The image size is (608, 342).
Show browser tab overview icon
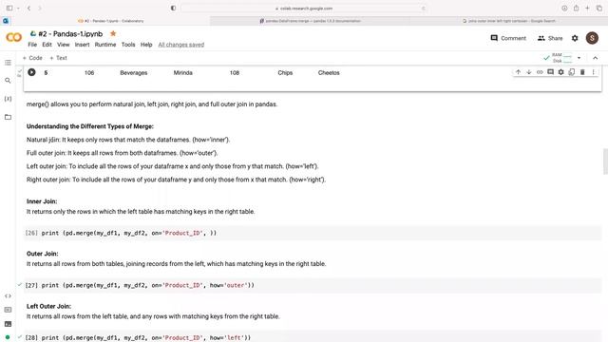(598, 9)
